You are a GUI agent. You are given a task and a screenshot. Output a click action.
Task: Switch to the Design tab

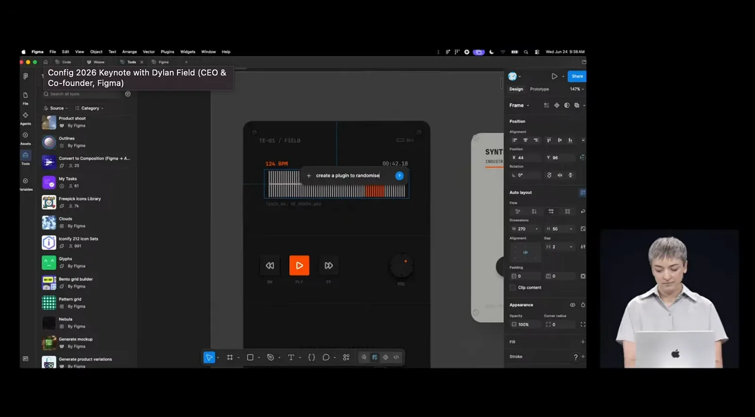(516, 89)
